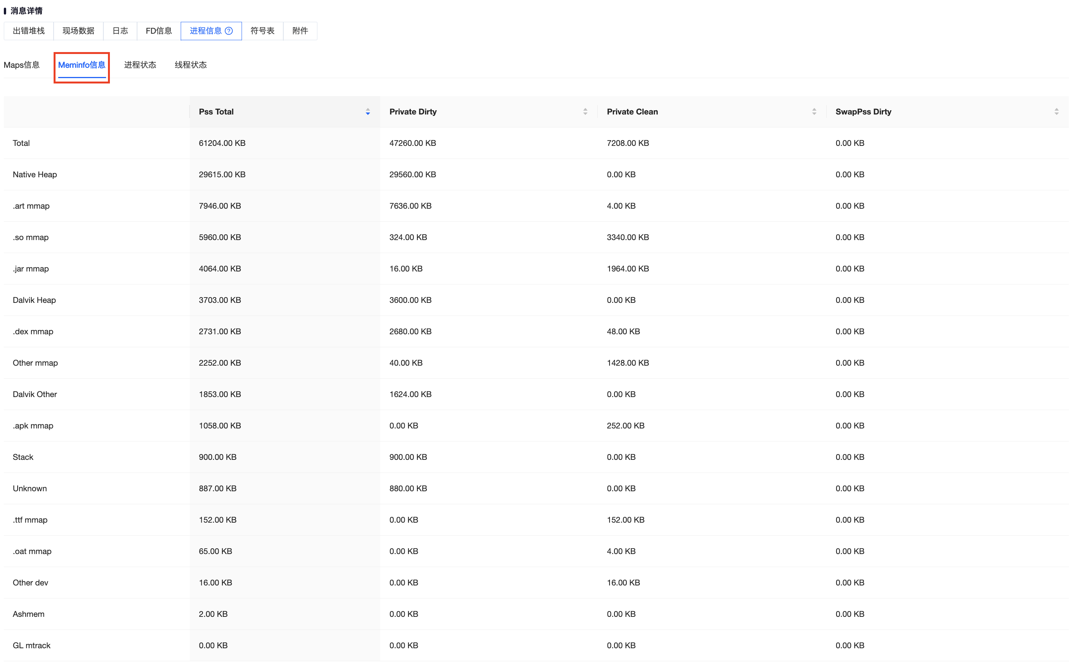
Task: Select the Stack row label
Action: [x=23, y=457]
